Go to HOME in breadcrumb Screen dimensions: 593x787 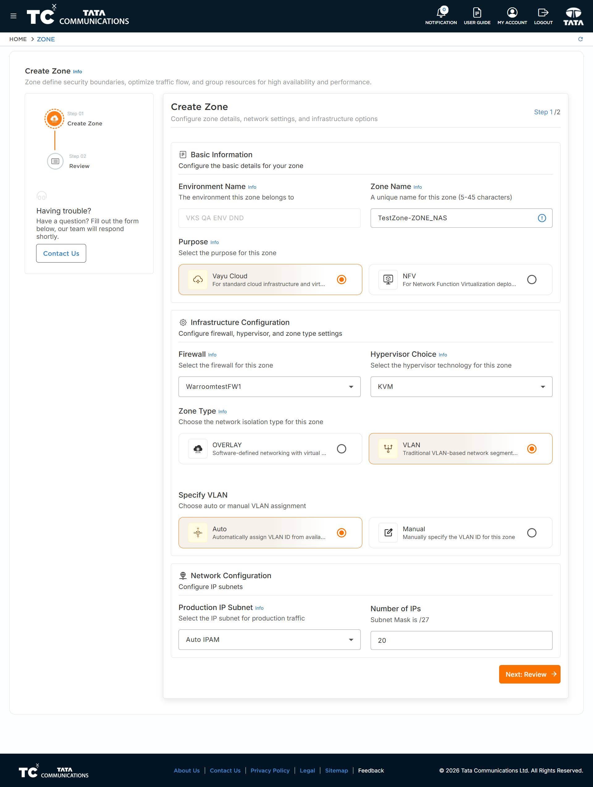(18, 39)
